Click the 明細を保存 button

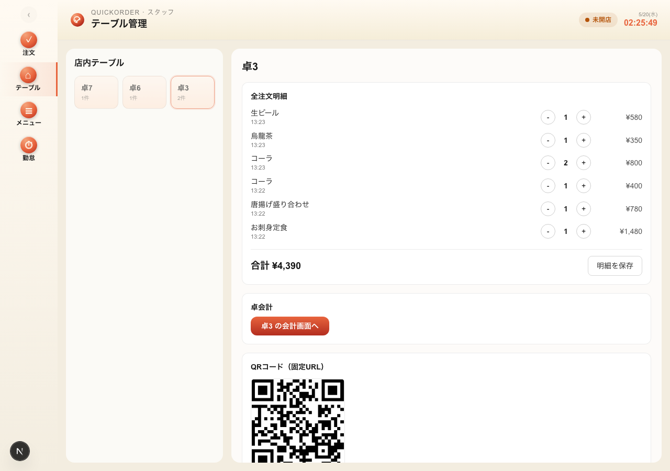[615, 266]
